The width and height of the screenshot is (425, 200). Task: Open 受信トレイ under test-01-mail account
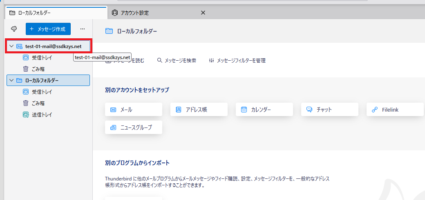(x=42, y=58)
